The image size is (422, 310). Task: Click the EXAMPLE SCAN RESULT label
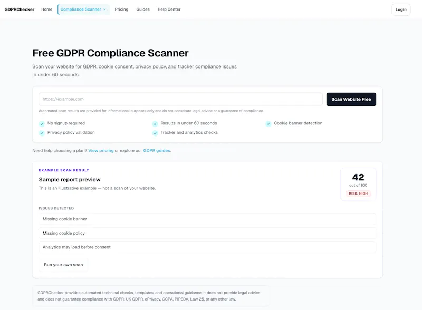(x=64, y=170)
